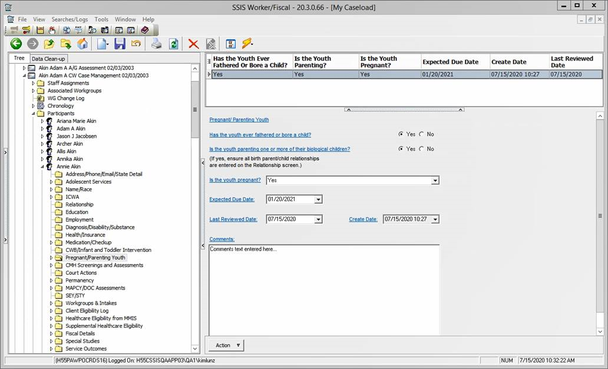This screenshot has height=369, width=608.
Task: Select Yes for youth parenting biological children
Action: click(x=401, y=149)
